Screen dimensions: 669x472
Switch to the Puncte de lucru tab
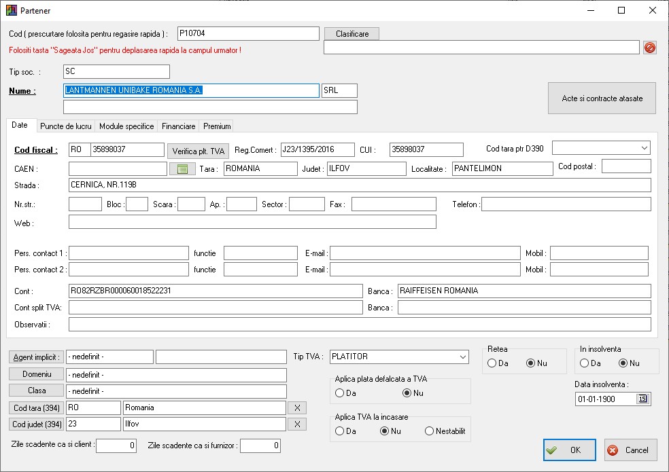coord(65,126)
